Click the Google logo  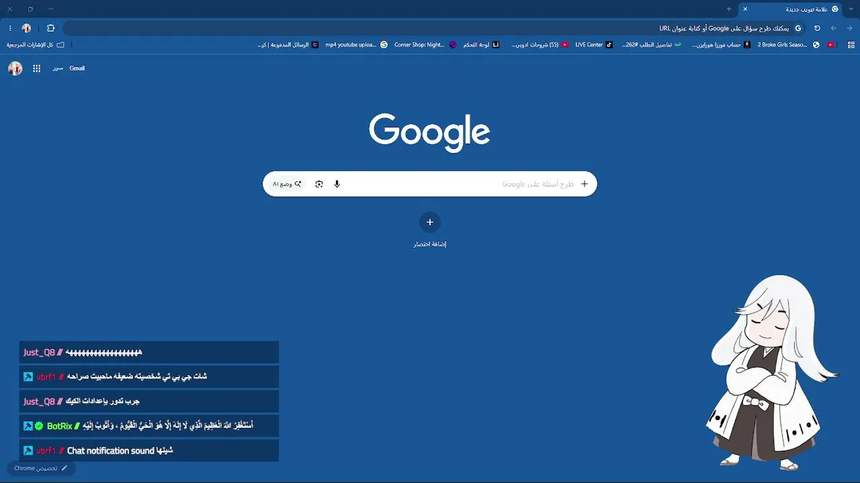(429, 131)
